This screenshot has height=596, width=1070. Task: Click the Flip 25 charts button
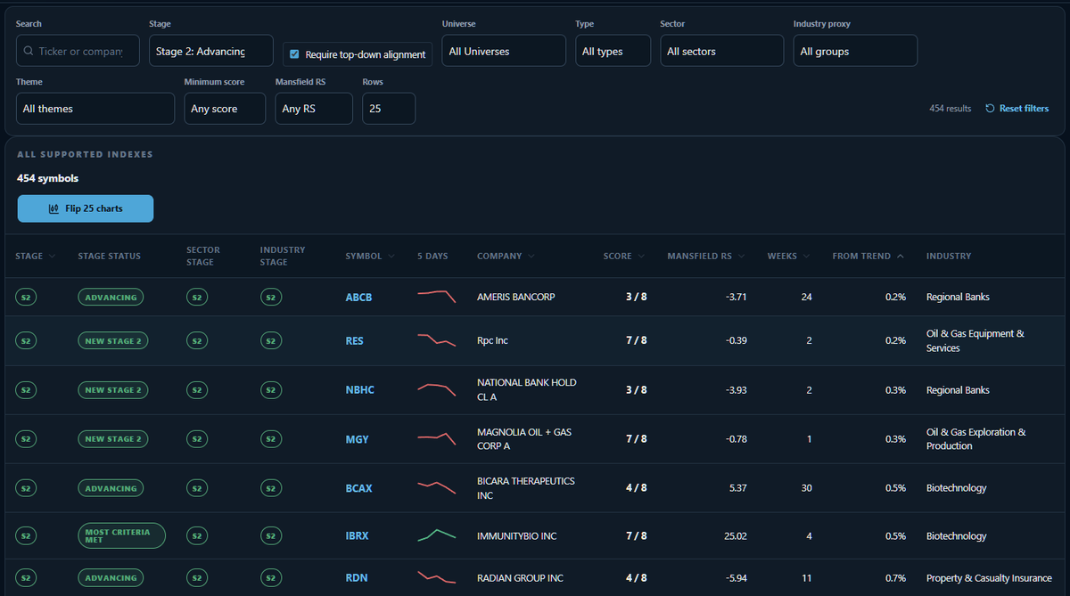click(x=86, y=208)
